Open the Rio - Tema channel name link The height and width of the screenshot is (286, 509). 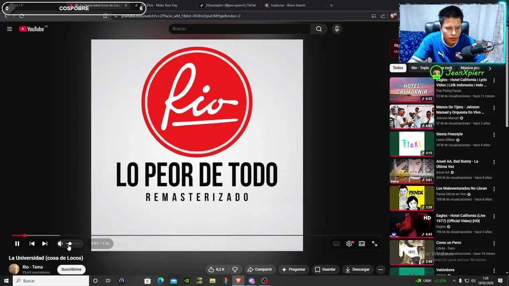33,267
